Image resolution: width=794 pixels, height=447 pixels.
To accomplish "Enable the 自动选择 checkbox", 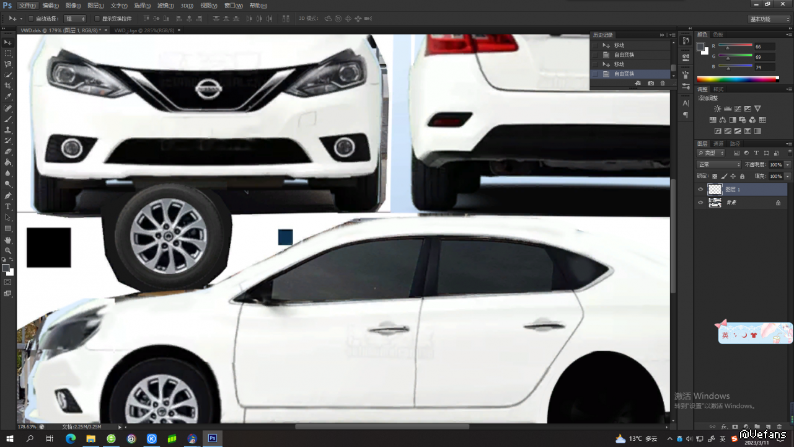I will coord(31,19).
